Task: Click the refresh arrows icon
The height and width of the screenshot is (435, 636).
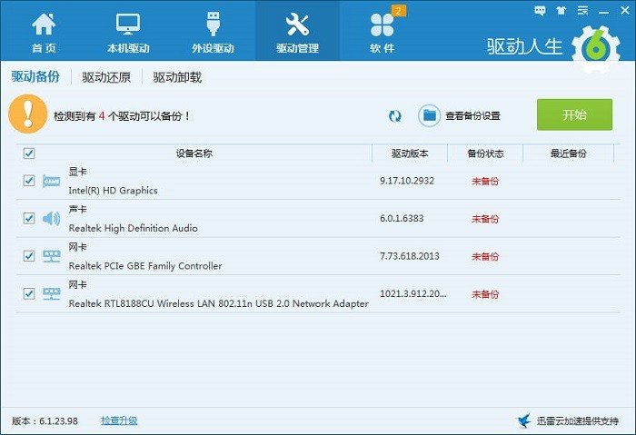Action: 394,116
